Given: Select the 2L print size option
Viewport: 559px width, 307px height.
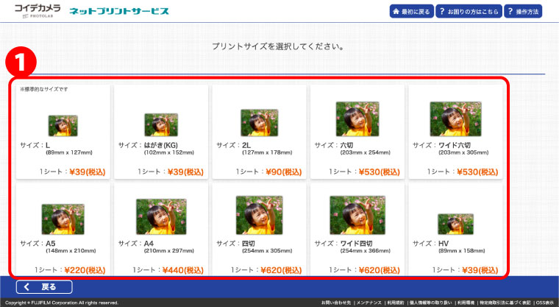Looking at the screenshot, I should (x=258, y=122).
